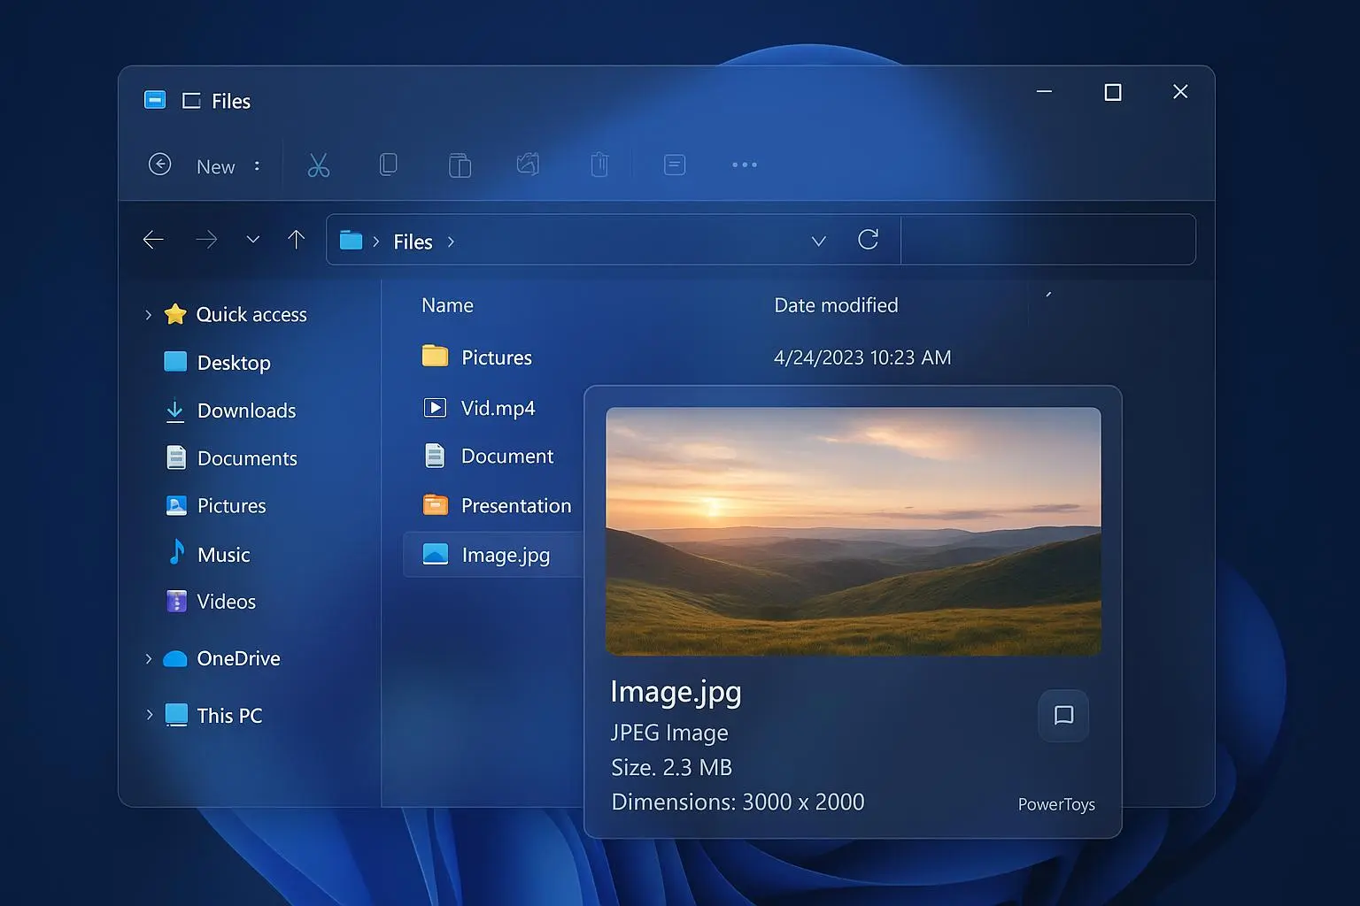Sort files by the Name column header
The height and width of the screenshot is (906, 1360).
point(447,305)
